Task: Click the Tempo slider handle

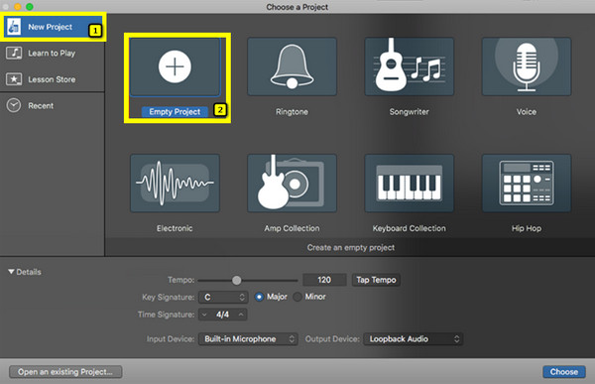Action: pos(236,280)
